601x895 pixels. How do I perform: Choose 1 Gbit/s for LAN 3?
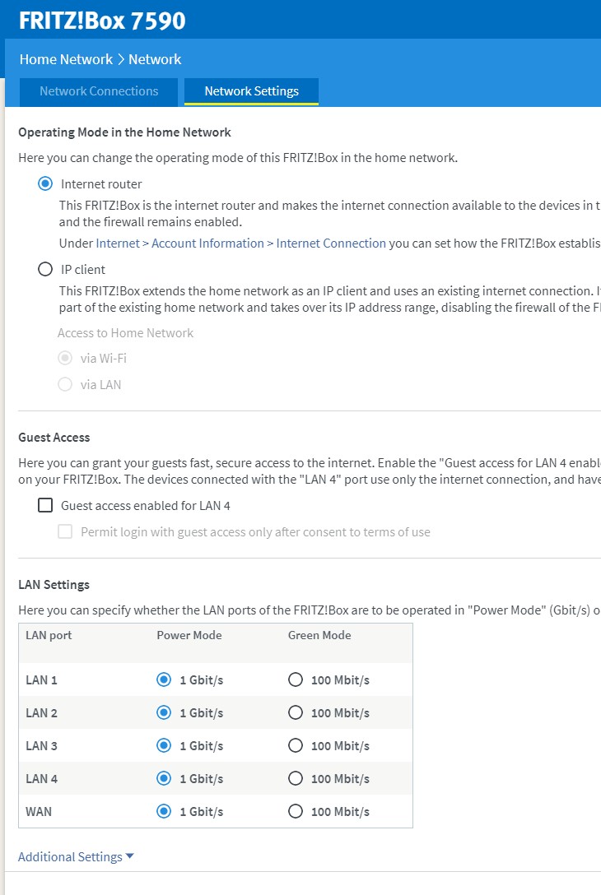pyautogui.click(x=164, y=746)
